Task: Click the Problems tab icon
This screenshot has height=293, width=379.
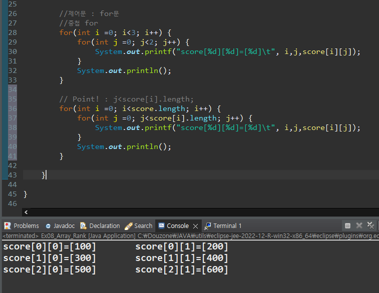Action: point(8,225)
